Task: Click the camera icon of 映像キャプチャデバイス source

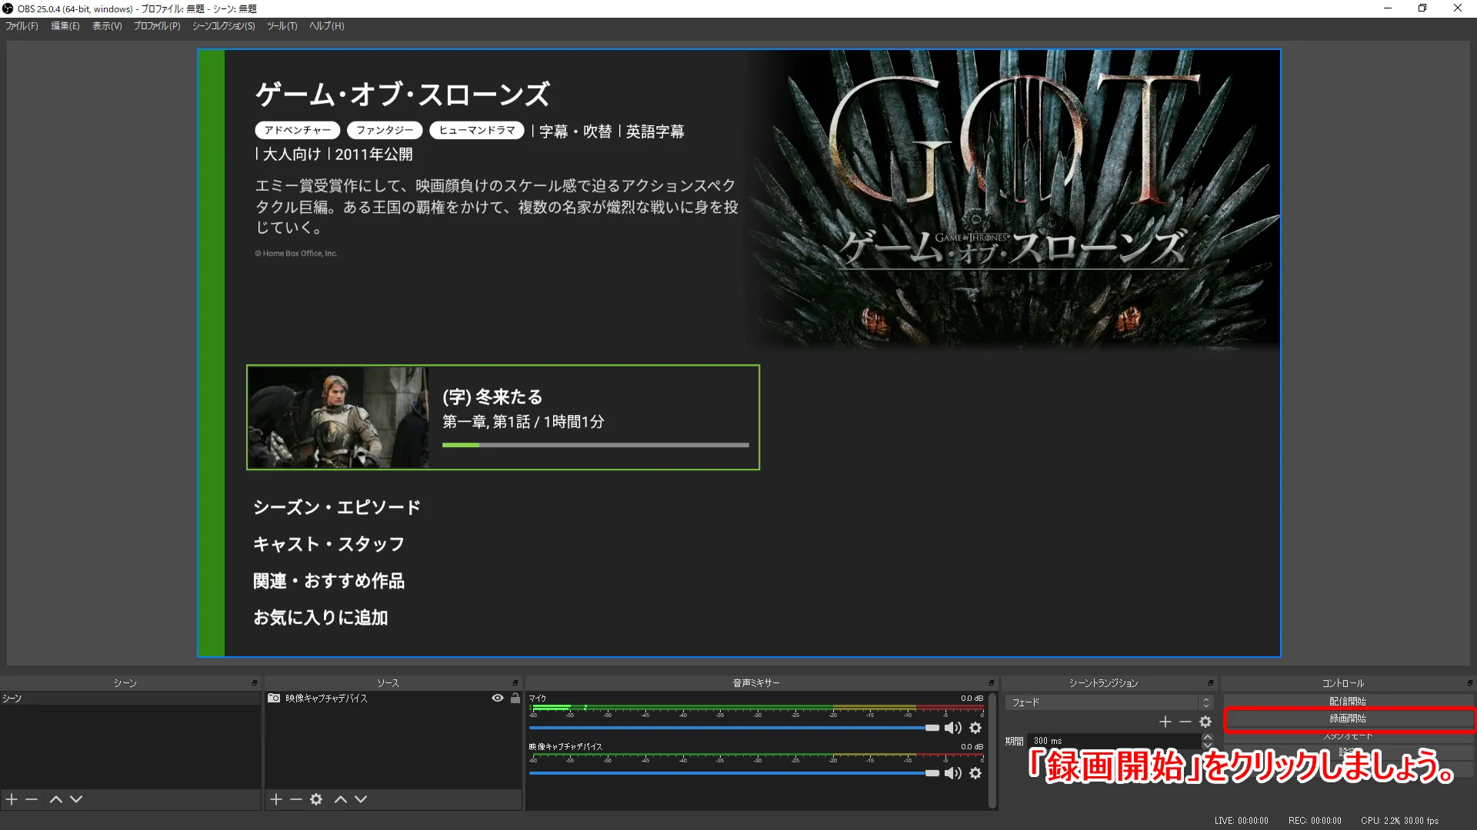Action: (274, 698)
